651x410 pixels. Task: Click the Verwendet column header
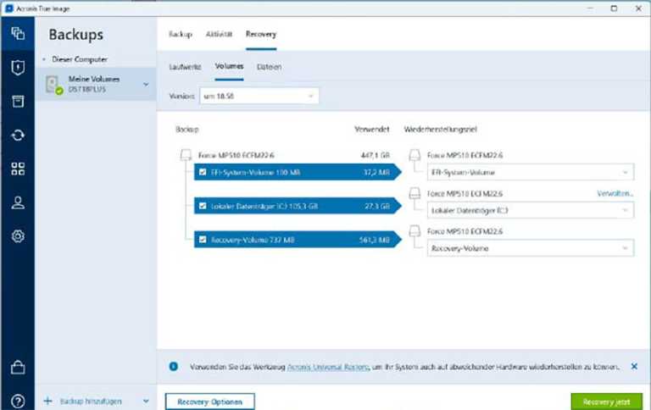point(372,129)
